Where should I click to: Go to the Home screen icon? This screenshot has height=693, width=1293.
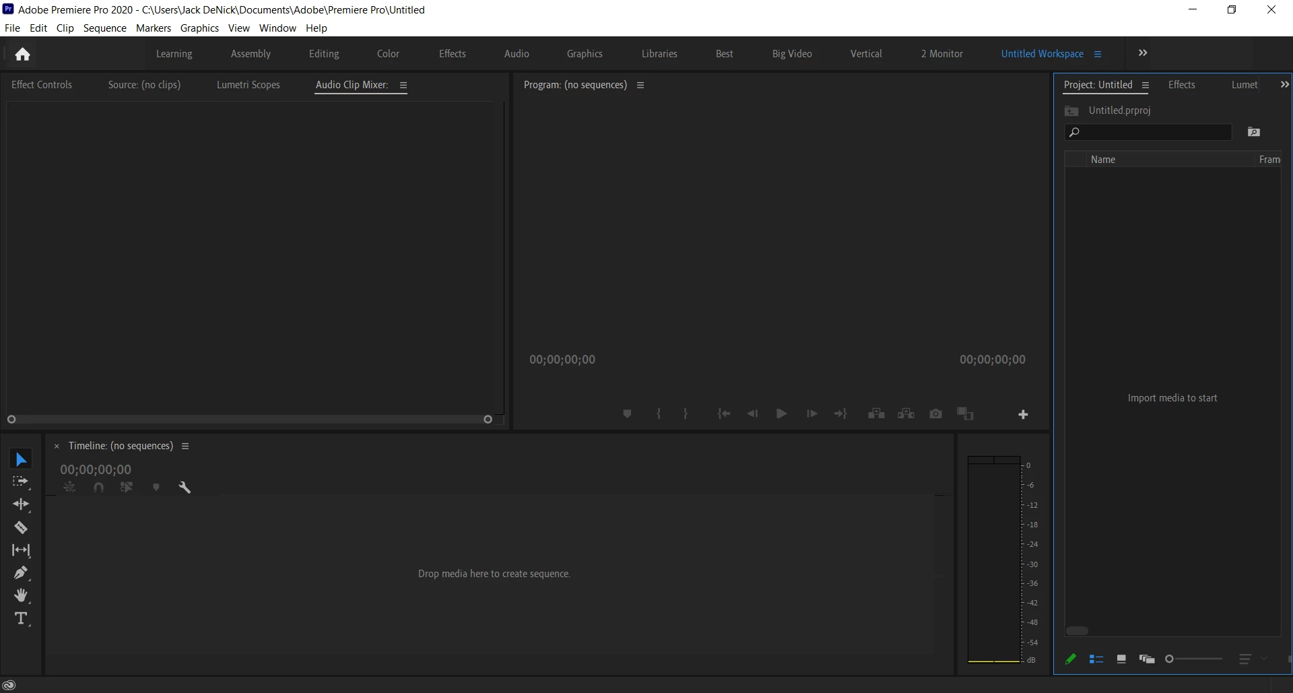[22, 54]
